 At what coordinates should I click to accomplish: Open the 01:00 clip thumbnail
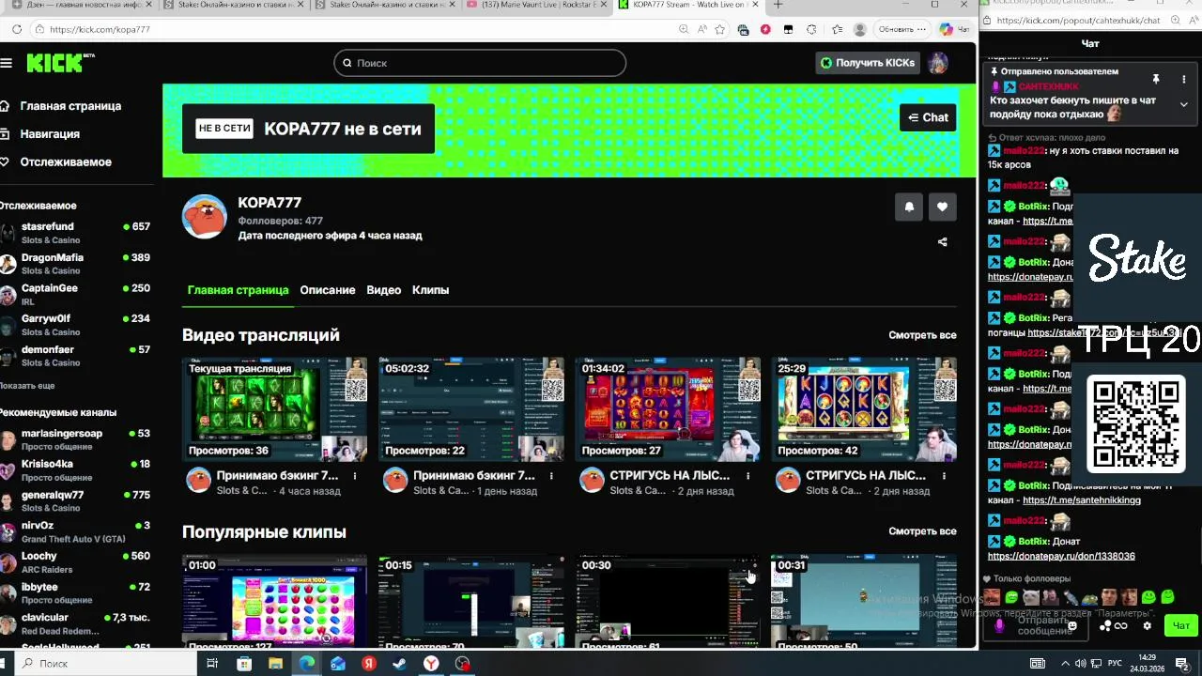(274, 601)
